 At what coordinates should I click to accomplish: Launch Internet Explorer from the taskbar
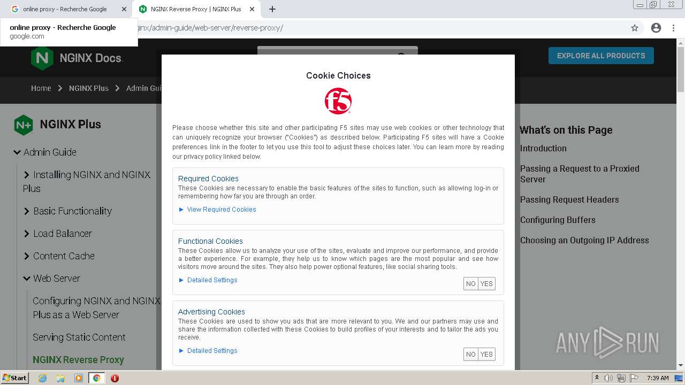[42, 378]
